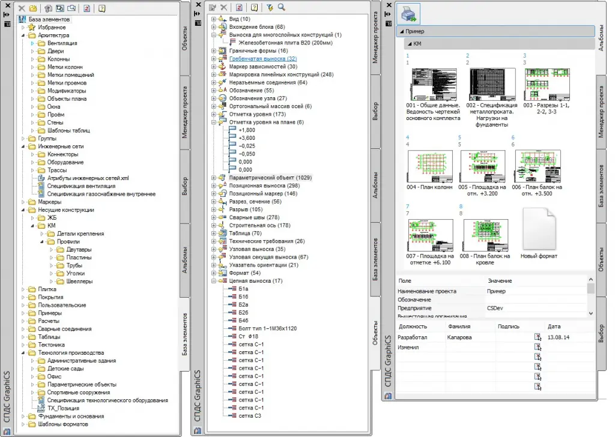
Task: Click the ТХ_Позиция table icon in tree
Action: pyautogui.click(x=41, y=408)
